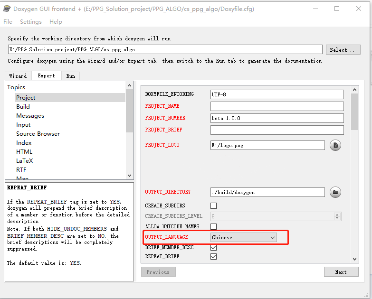372x299 pixels.
Task: Select the RTF topic
Action: pos(21,169)
